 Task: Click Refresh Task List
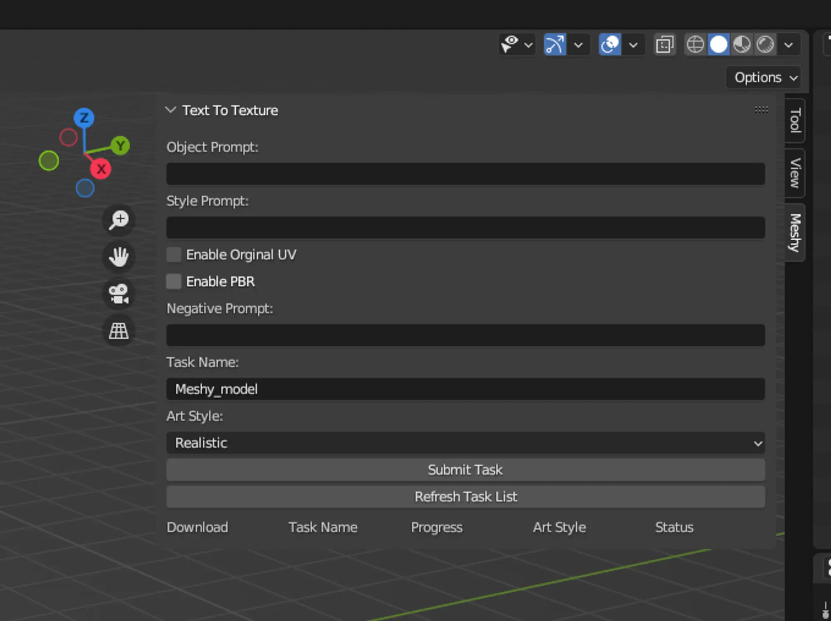point(465,496)
